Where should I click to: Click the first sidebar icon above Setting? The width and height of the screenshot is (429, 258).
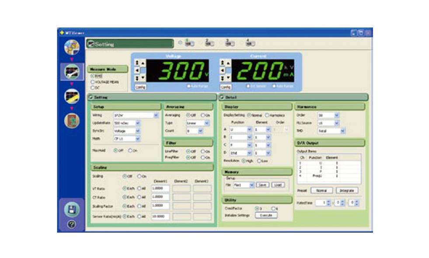click(72, 47)
